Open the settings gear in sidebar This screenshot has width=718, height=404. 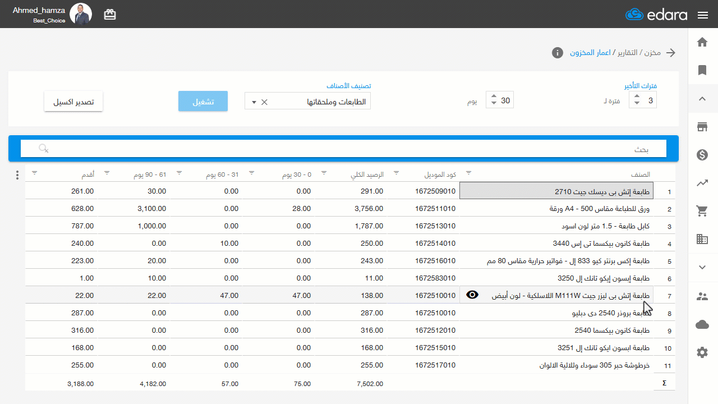click(x=702, y=352)
